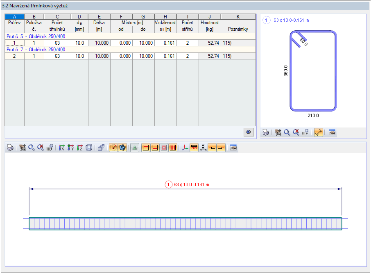Select cell Průřez 1 in the first row

14,43
